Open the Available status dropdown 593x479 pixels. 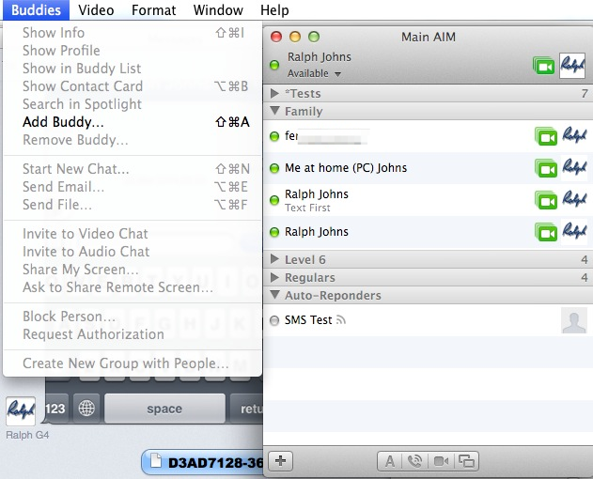click(x=314, y=73)
